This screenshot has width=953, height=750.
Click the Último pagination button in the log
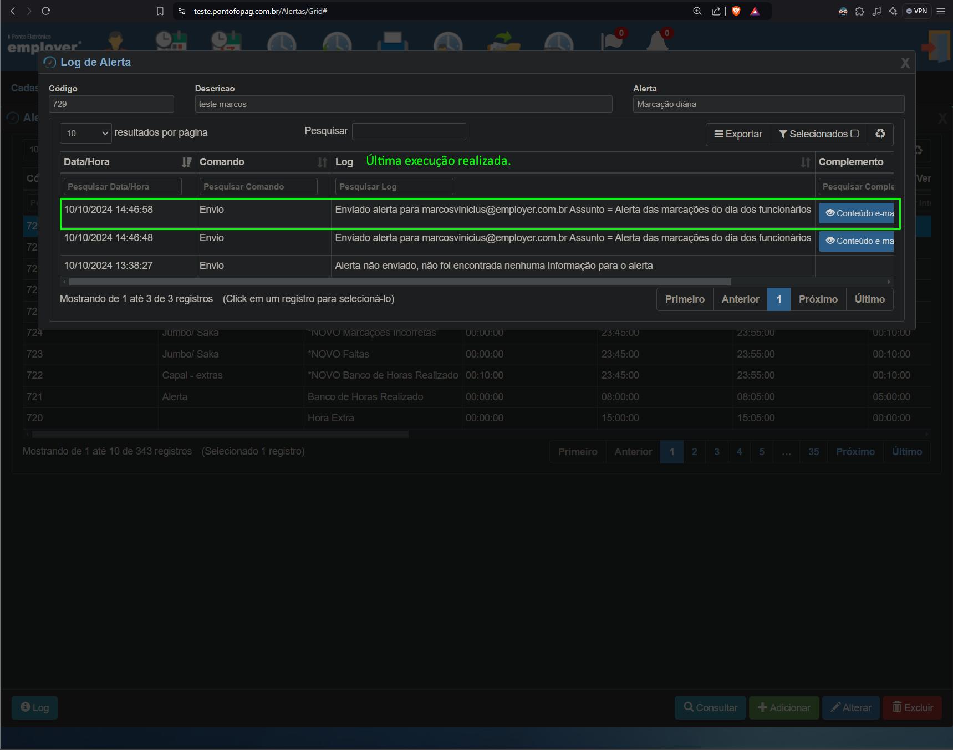870,299
